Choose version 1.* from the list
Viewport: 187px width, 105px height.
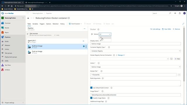[x=105, y=37]
